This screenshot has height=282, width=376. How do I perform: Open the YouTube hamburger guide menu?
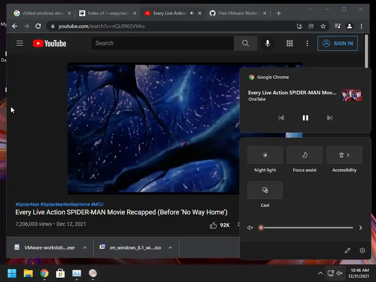click(x=20, y=43)
